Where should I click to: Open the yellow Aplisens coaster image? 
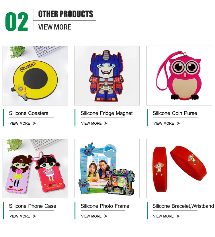tap(35, 76)
